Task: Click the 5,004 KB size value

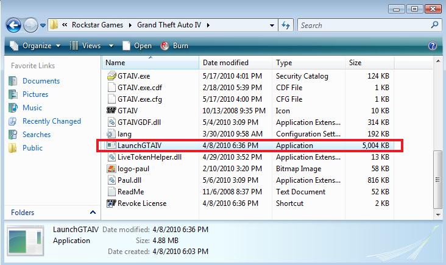Action: 375,146
